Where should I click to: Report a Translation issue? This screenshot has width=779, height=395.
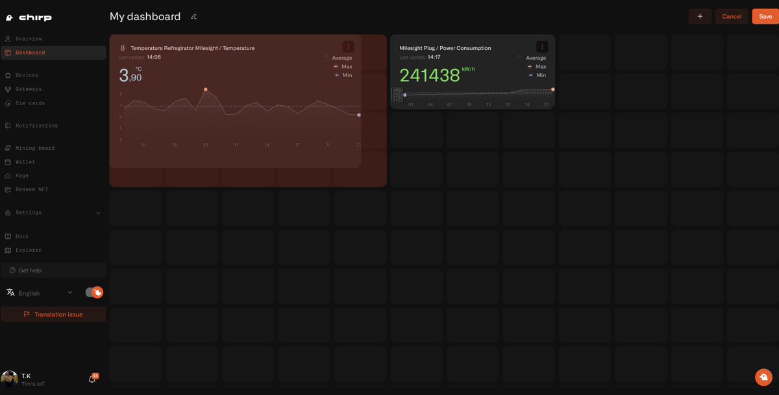(x=53, y=315)
